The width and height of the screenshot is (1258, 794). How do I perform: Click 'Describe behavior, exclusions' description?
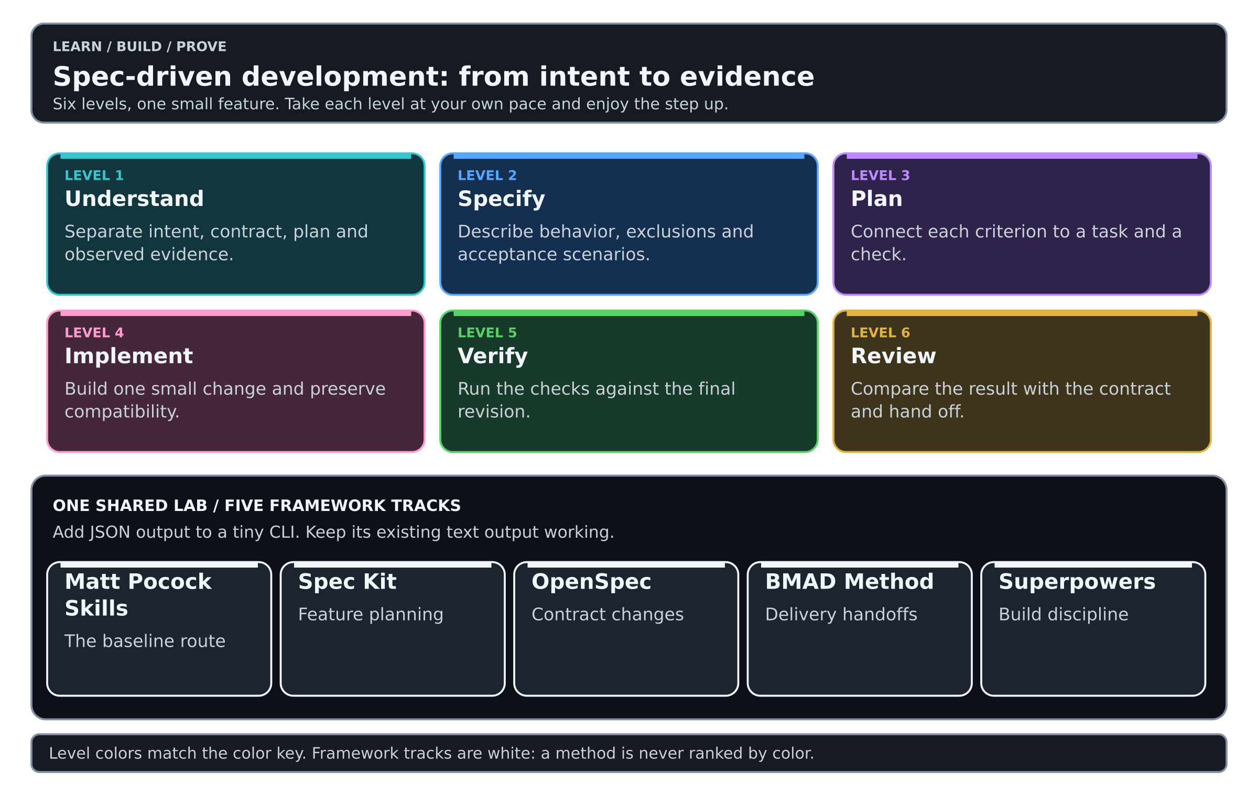(x=605, y=243)
